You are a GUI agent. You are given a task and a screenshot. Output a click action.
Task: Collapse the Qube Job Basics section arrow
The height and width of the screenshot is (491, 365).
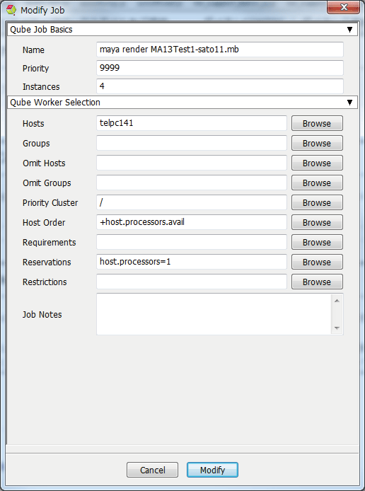click(x=349, y=30)
